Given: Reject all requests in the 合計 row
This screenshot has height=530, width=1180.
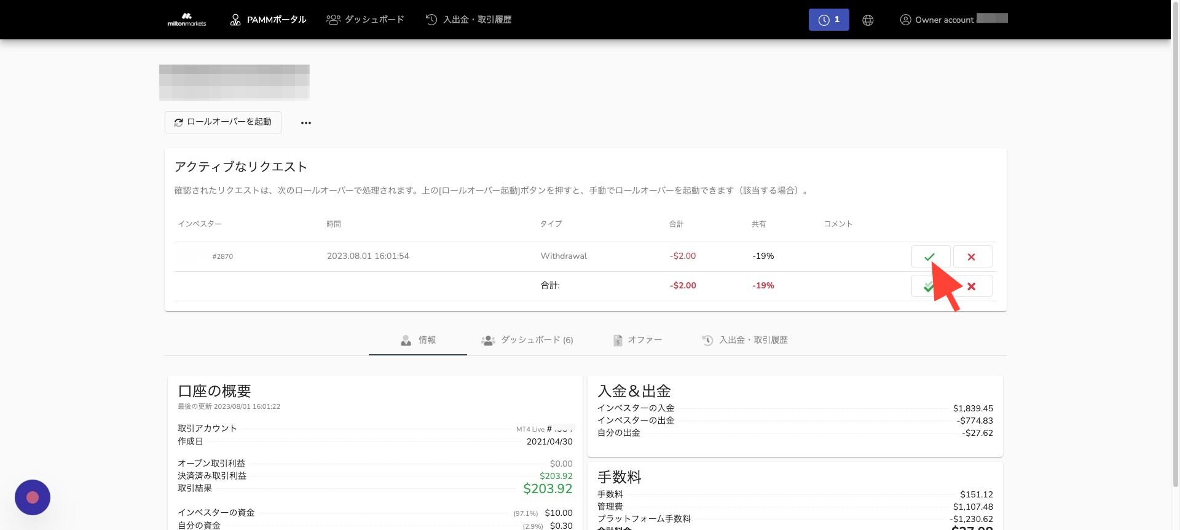Looking at the screenshot, I should (x=972, y=286).
